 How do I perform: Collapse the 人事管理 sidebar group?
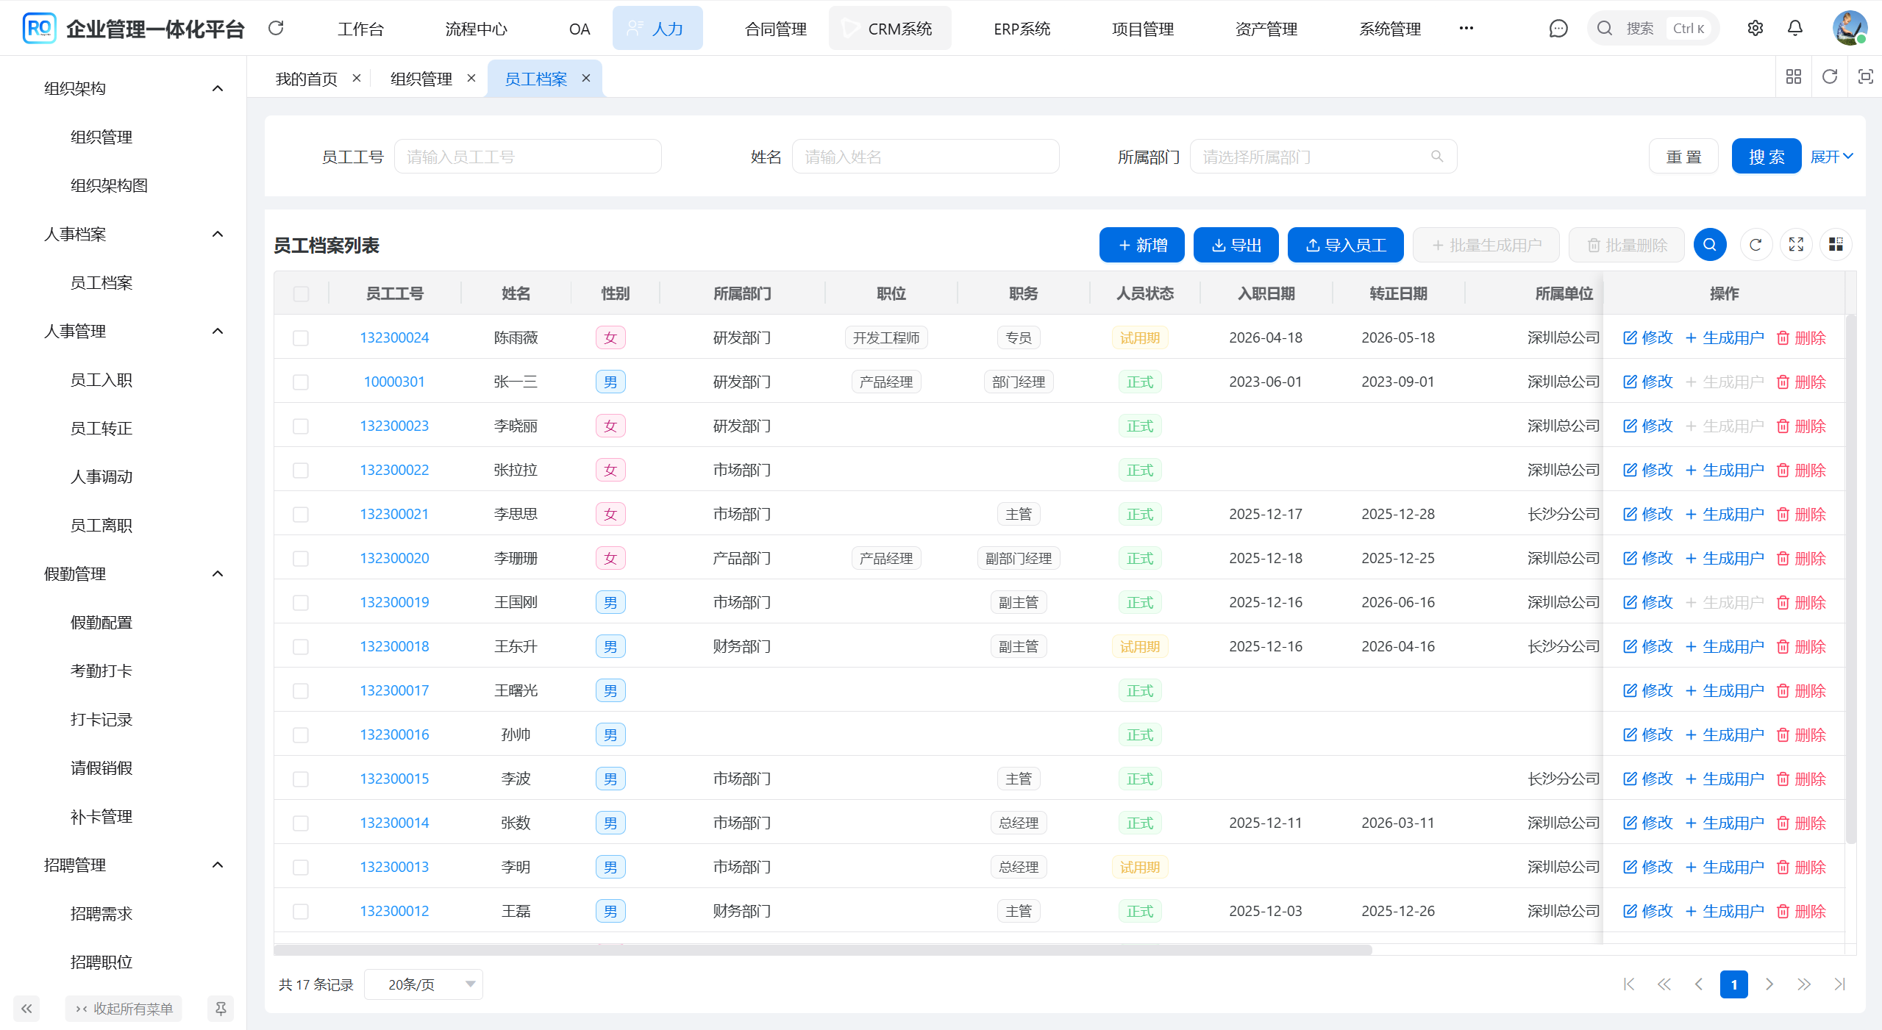218,332
